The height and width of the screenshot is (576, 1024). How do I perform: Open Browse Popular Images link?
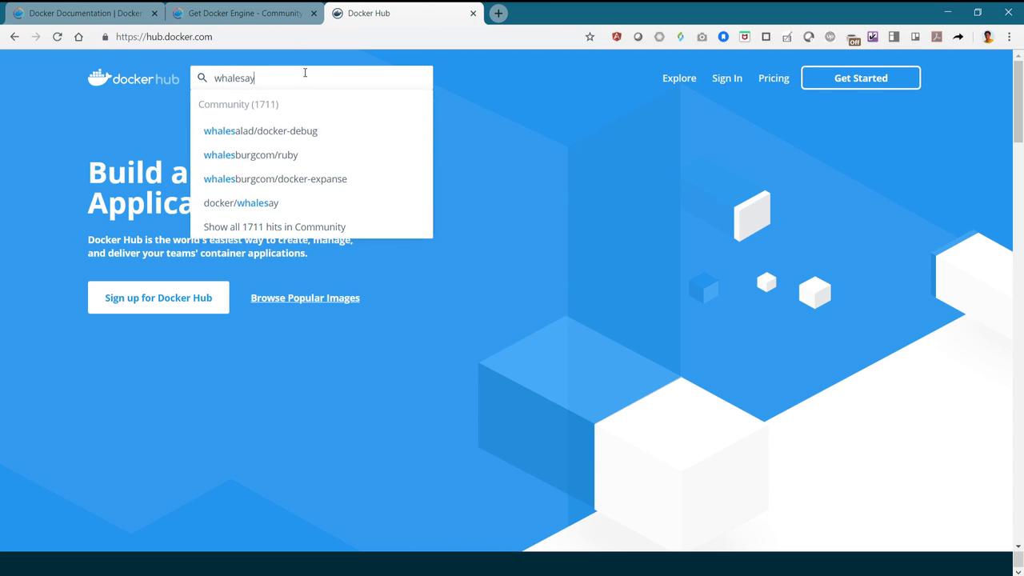pos(306,298)
